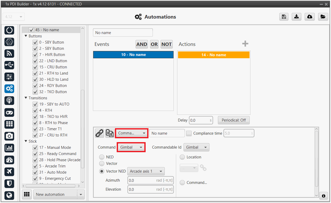Open the folder icon in top toolbar
Screen dimensions: 331x203
(x=322, y=17)
